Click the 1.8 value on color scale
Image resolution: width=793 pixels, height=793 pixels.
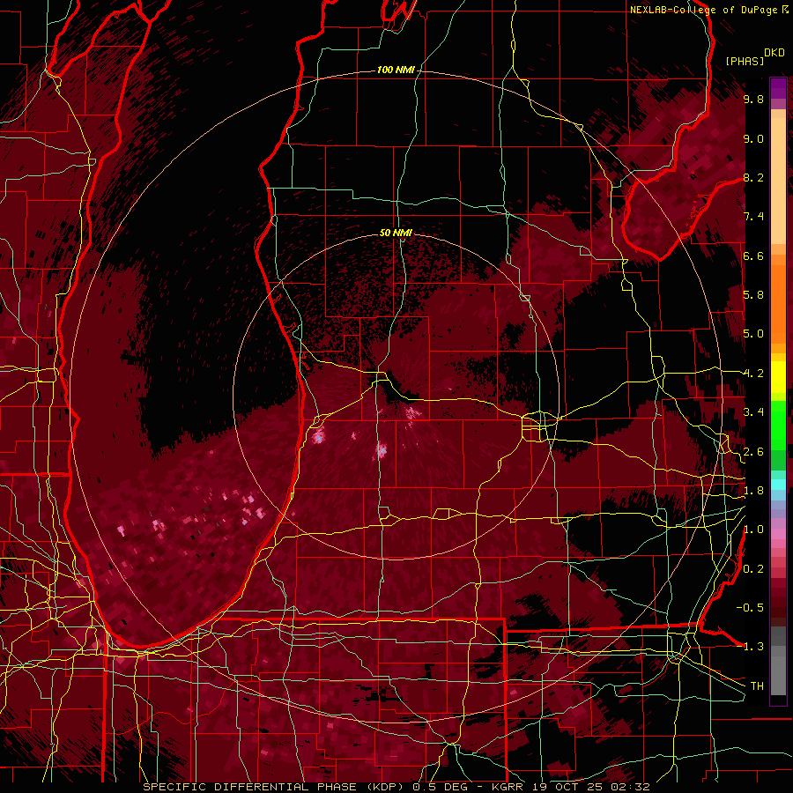[753, 491]
